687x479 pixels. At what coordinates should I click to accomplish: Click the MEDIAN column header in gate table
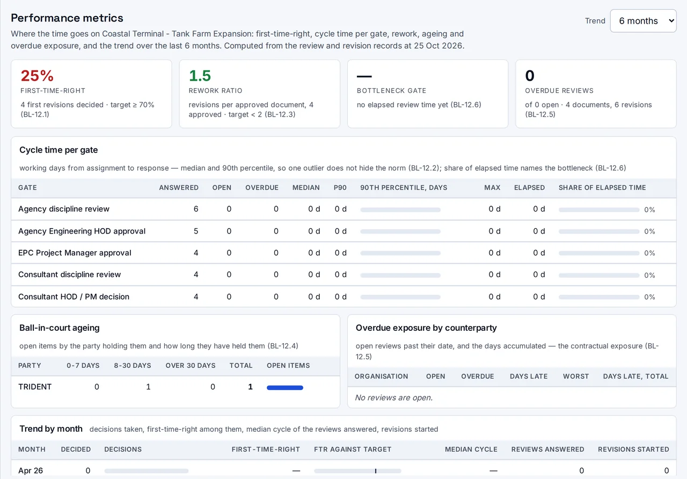pos(306,187)
